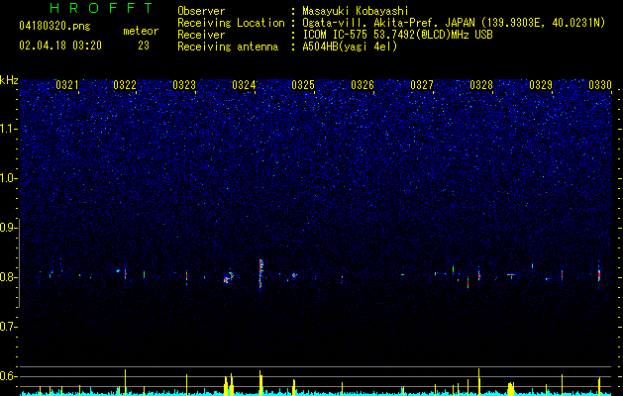Click the Receiving Location label

coord(231,23)
